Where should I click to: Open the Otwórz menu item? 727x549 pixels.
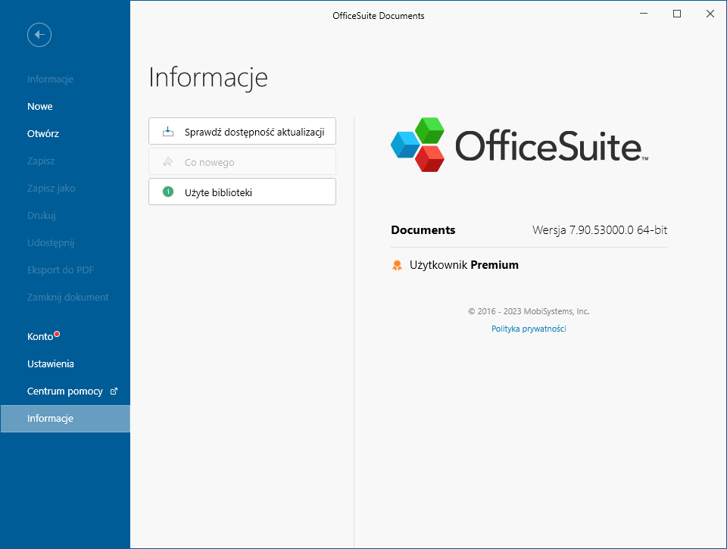point(43,133)
